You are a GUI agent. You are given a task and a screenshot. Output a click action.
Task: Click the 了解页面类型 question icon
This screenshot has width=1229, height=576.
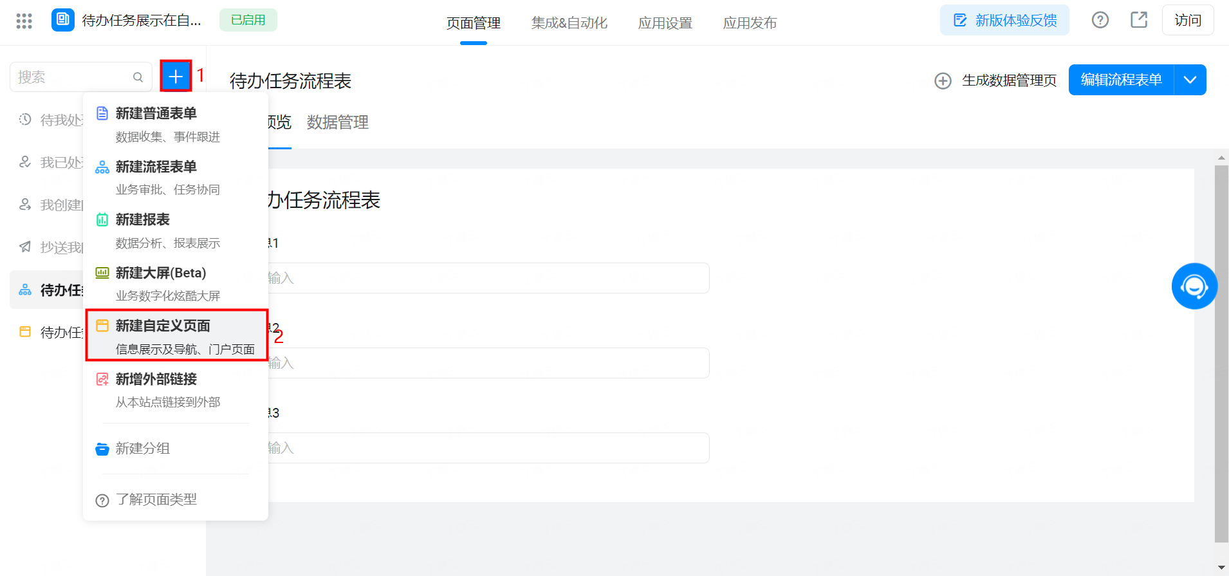point(102,500)
